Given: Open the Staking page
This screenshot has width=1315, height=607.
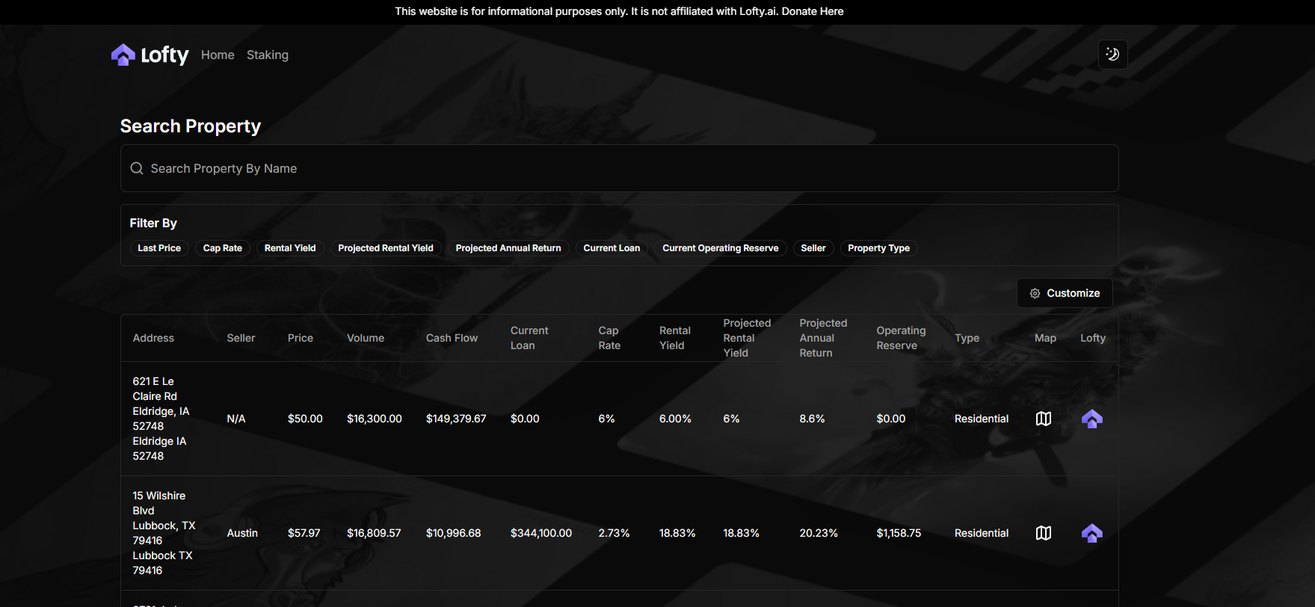Looking at the screenshot, I should click(x=268, y=55).
